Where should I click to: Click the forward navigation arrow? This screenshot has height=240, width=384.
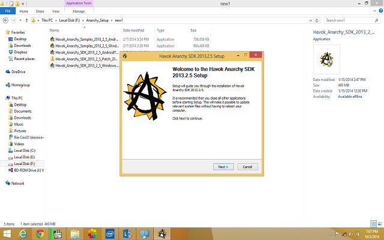[x=14, y=20]
